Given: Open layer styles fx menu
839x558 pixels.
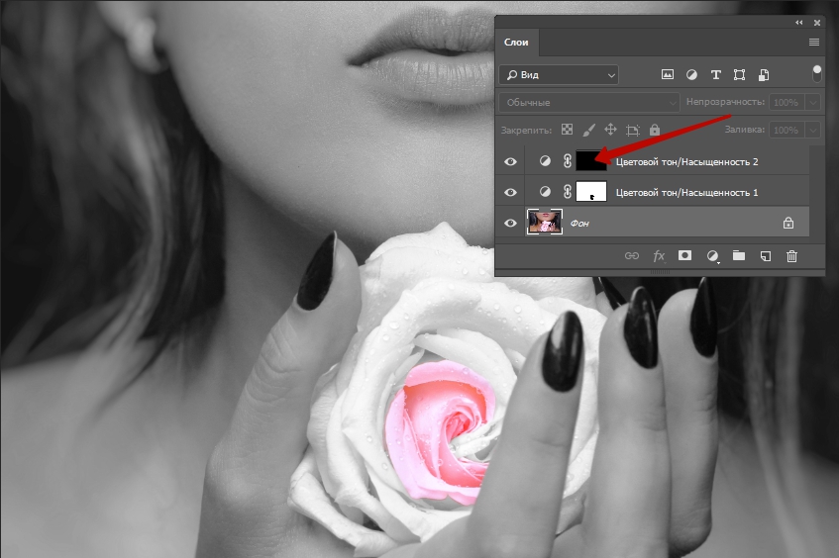Looking at the screenshot, I should point(659,256).
